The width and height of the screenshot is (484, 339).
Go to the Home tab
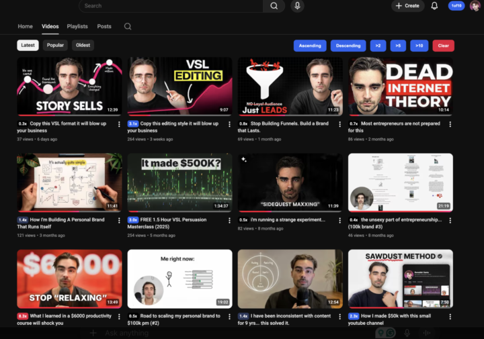click(26, 26)
